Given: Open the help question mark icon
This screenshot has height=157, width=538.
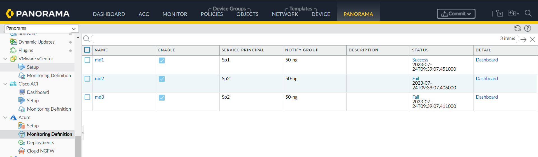Looking at the screenshot, I should (x=528, y=28).
